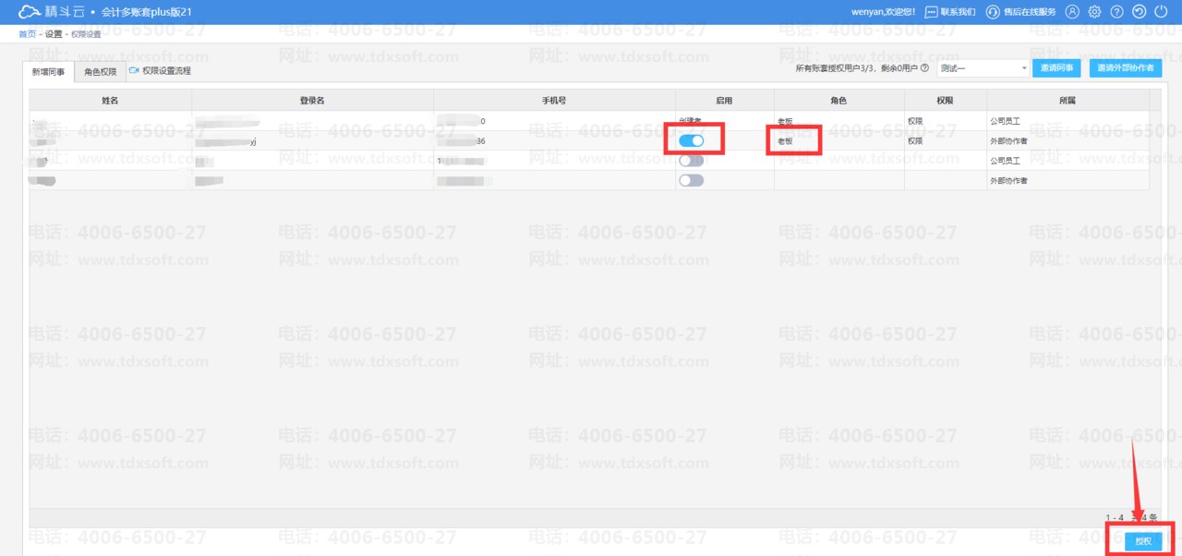Play the 权限设置流程 video icon
1182x556 pixels.
click(134, 70)
